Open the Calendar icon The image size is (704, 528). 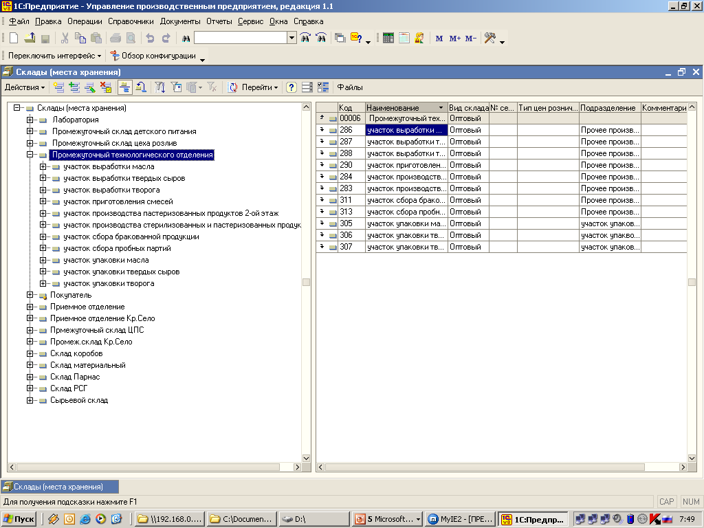point(404,38)
